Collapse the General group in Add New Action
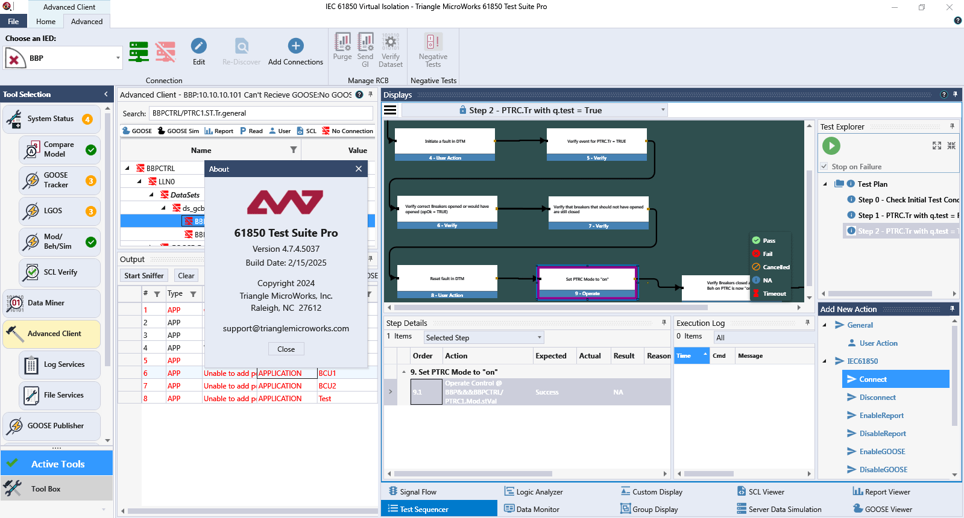964x518 pixels. [x=825, y=325]
